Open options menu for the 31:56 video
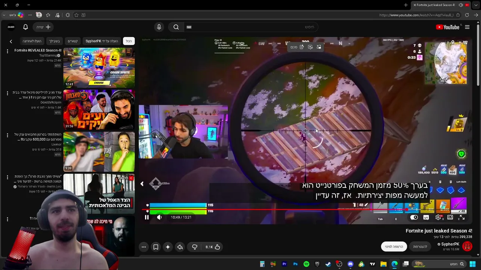481x270 pixels. click(x=7, y=93)
